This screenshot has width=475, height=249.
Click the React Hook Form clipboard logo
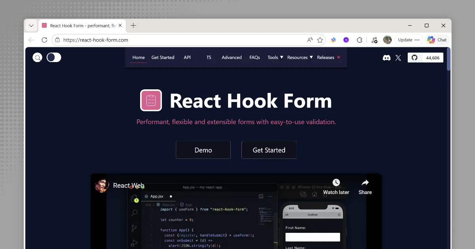[151, 100]
